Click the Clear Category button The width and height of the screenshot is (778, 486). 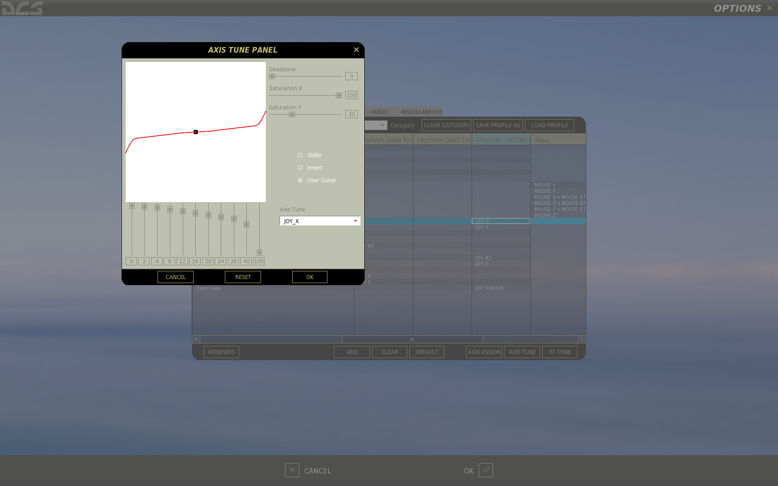(x=447, y=125)
